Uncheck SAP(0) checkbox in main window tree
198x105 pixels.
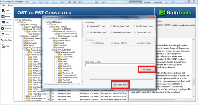click(x=29, y=85)
